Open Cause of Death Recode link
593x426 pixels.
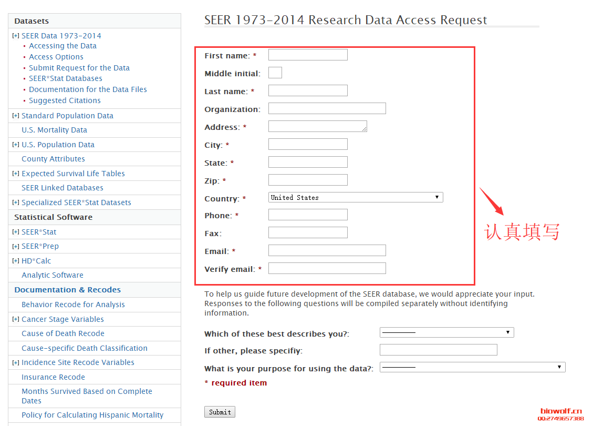63,333
